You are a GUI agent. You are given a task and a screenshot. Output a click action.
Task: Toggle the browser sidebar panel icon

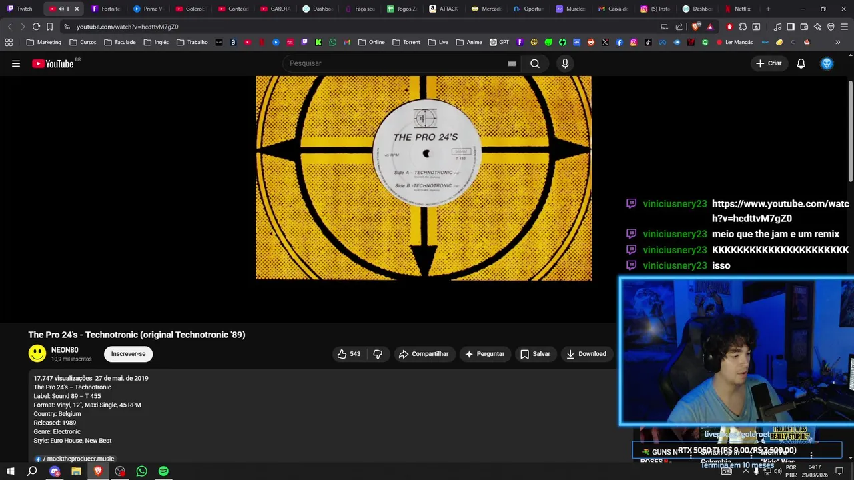(x=791, y=27)
